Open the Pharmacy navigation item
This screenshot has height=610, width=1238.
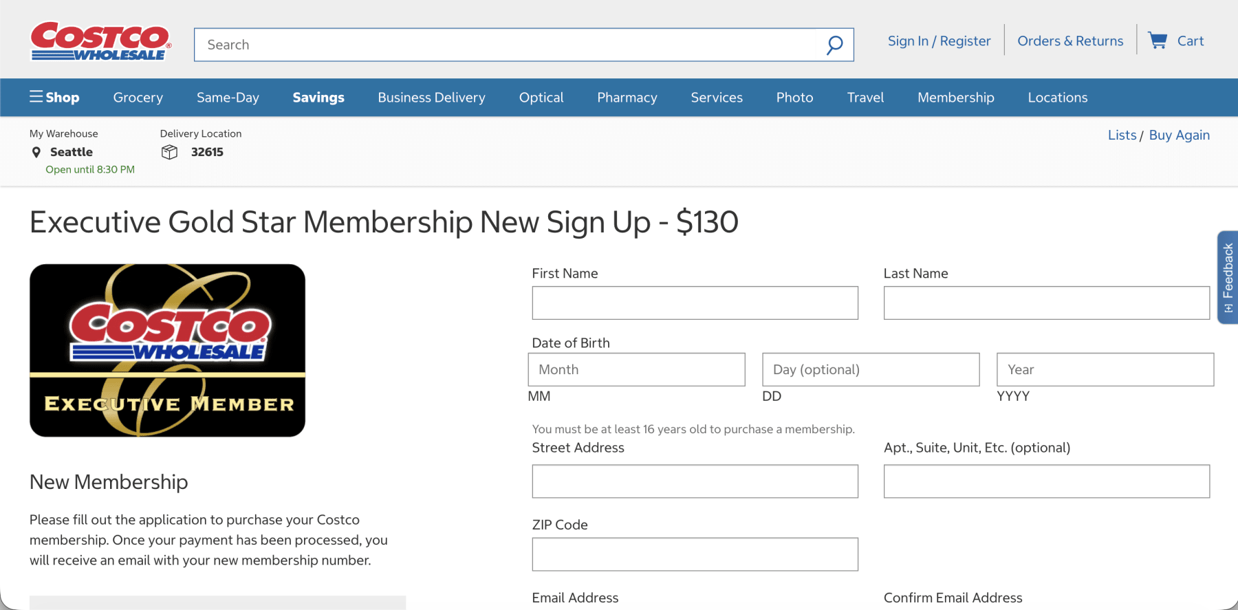[x=627, y=98]
